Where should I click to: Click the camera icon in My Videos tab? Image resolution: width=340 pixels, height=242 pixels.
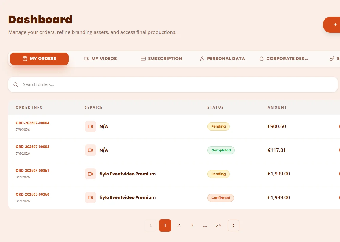(86, 59)
